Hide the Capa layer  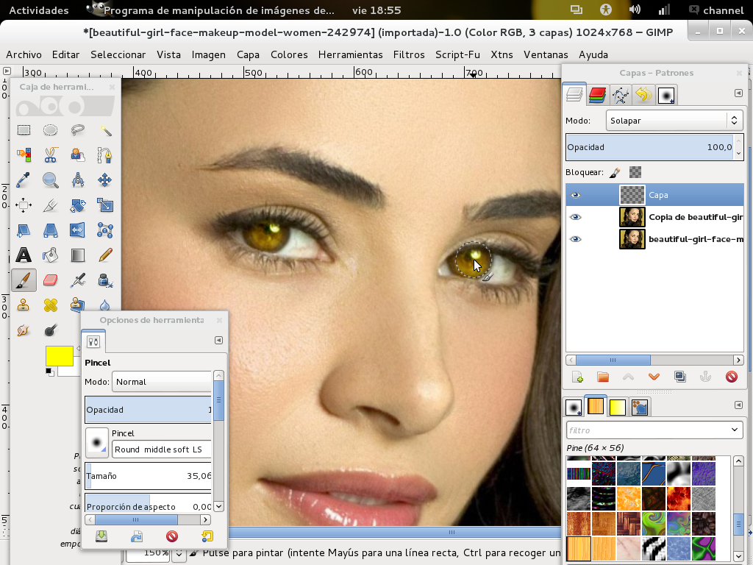(576, 195)
